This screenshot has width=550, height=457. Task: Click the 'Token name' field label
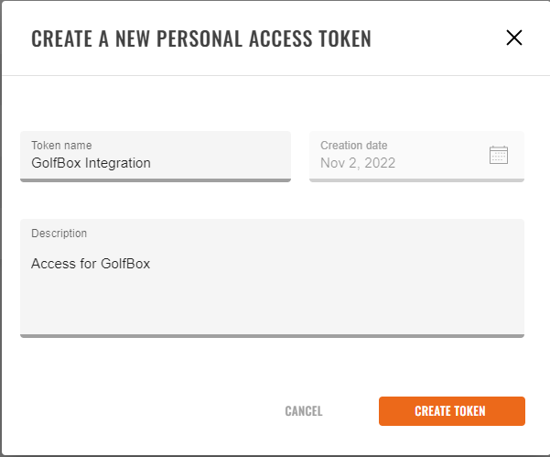pos(61,145)
